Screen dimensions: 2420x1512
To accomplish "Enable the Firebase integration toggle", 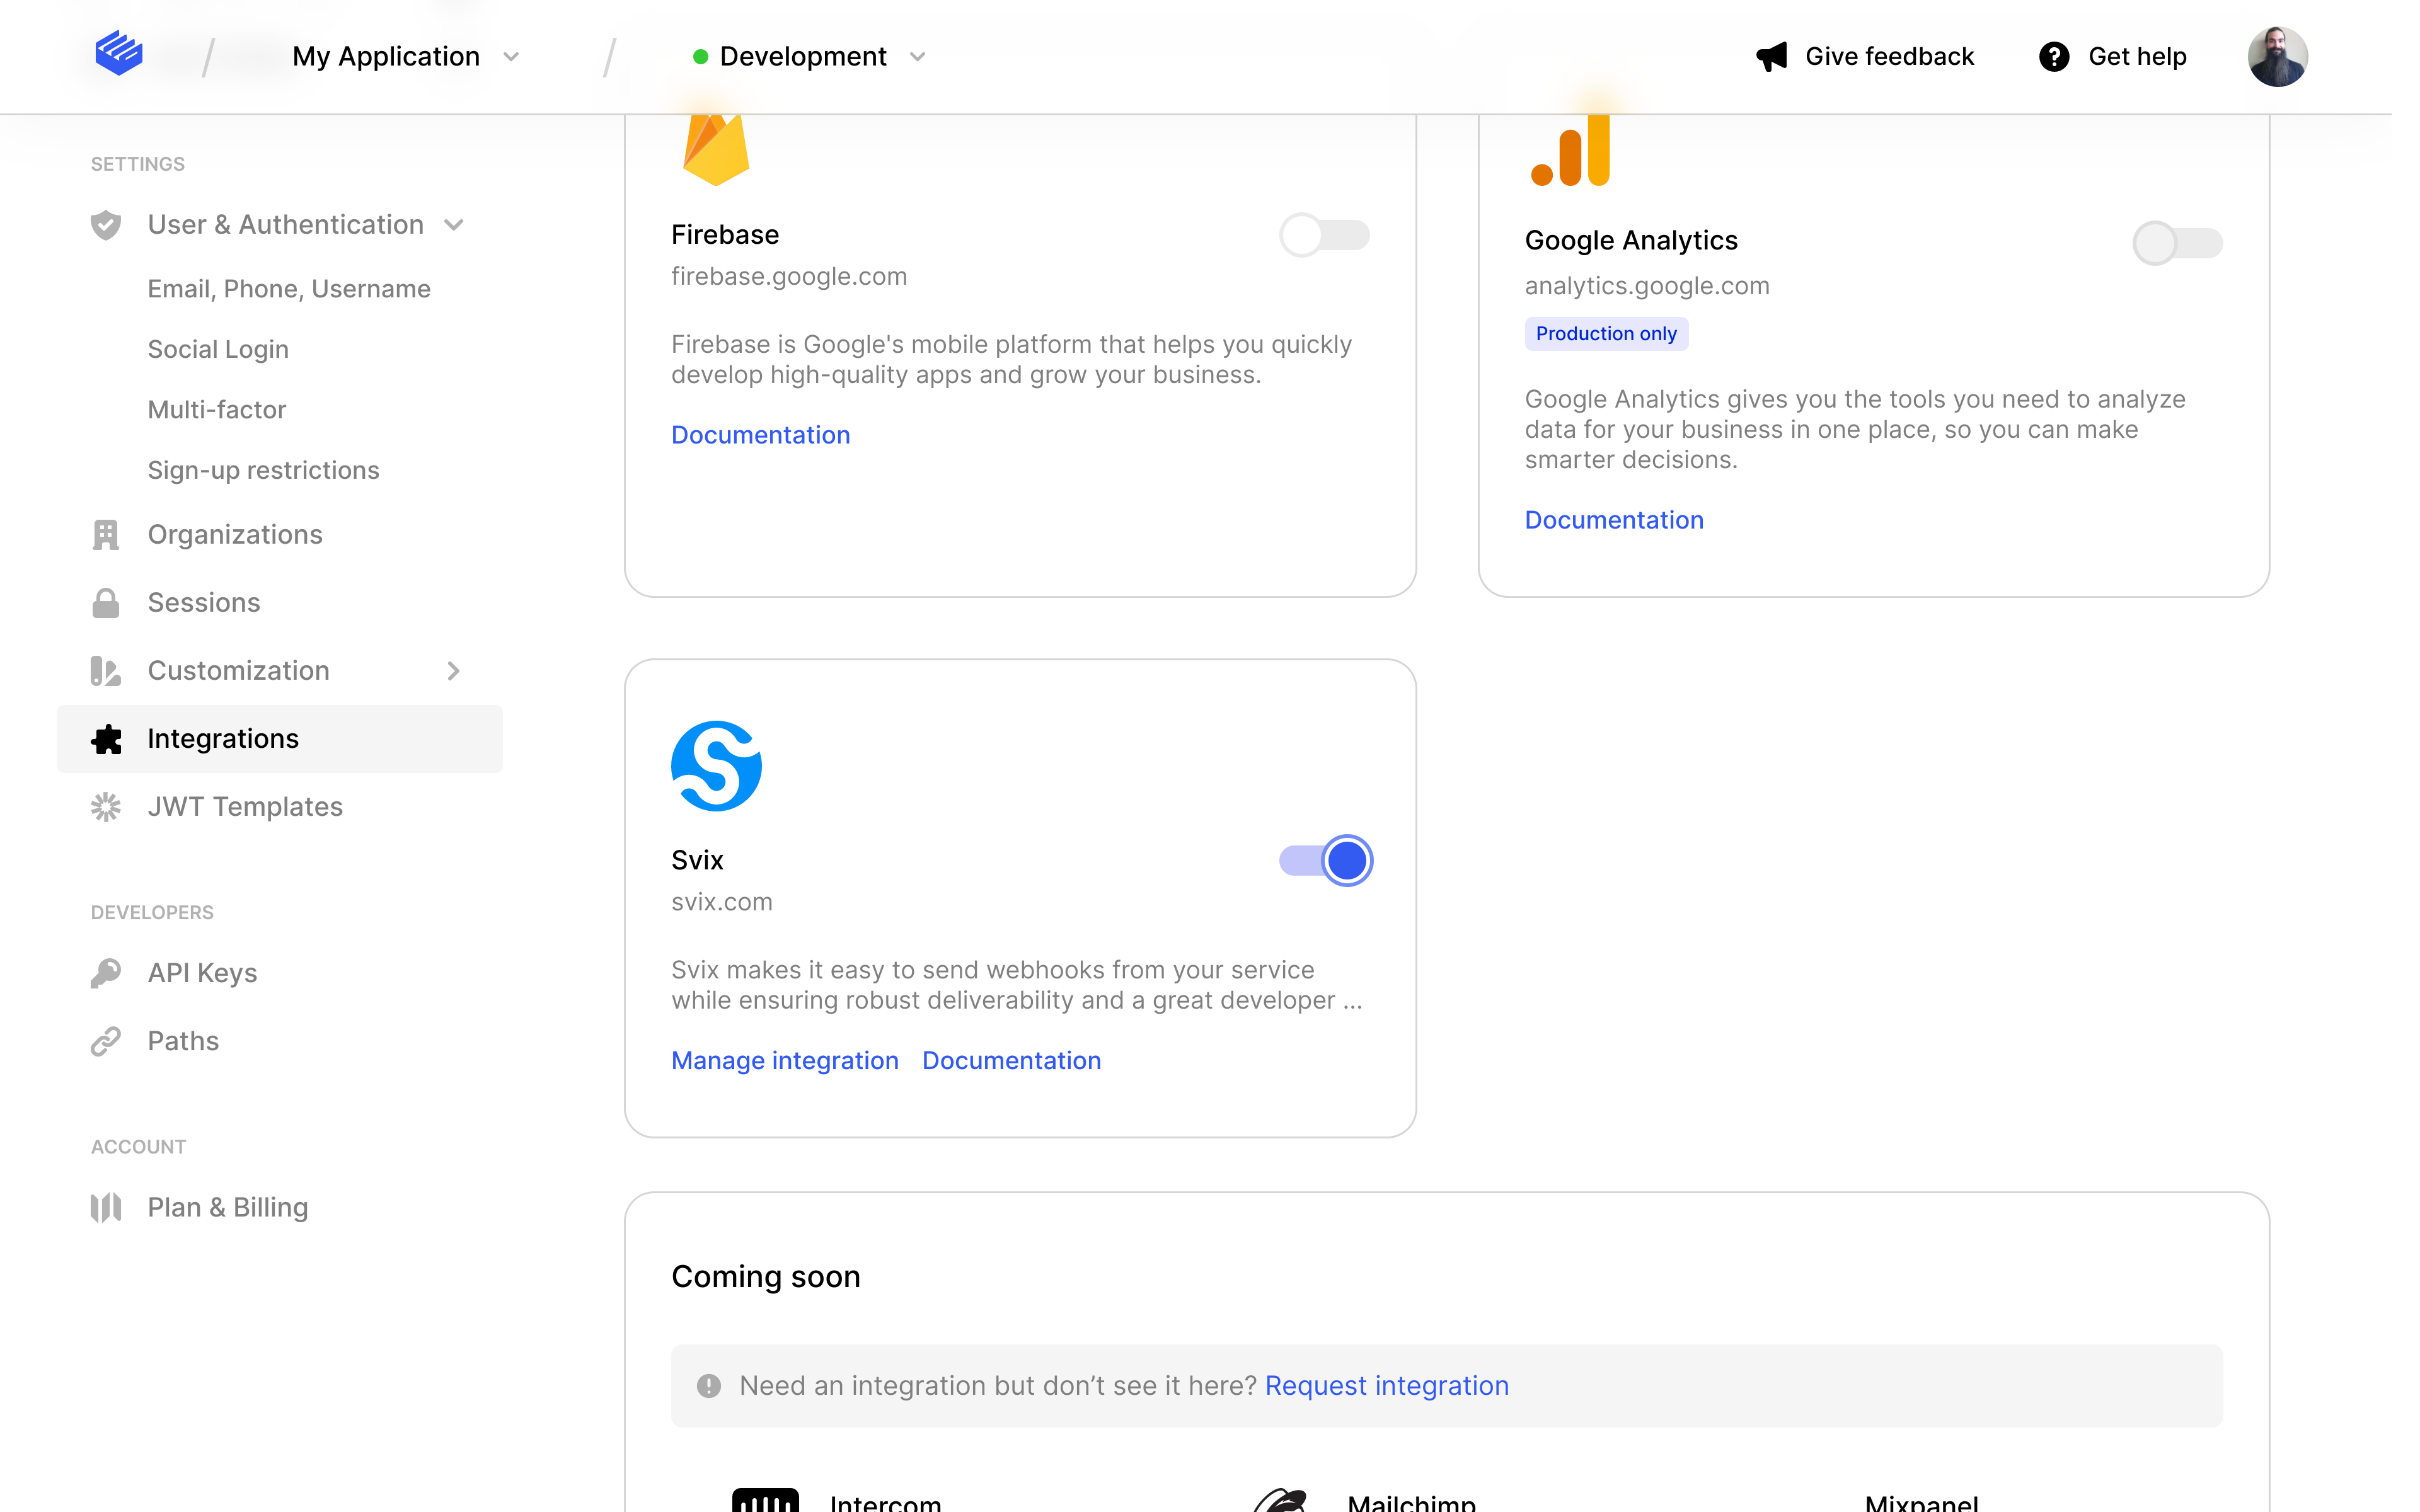I will tap(1325, 236).
